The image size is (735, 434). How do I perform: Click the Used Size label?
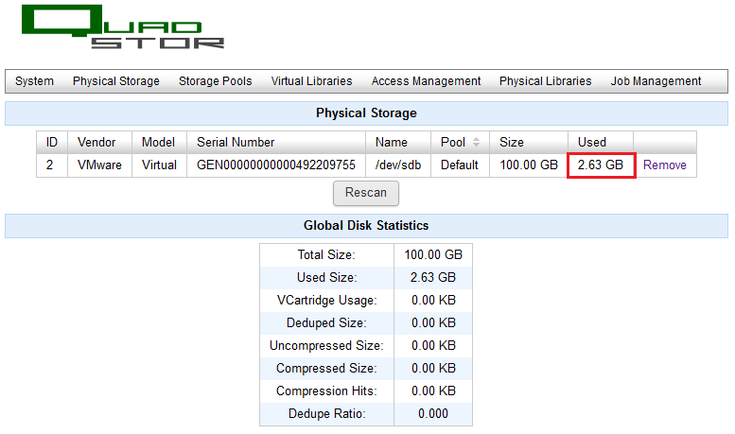pyautogui.click(x=326, y=277)
